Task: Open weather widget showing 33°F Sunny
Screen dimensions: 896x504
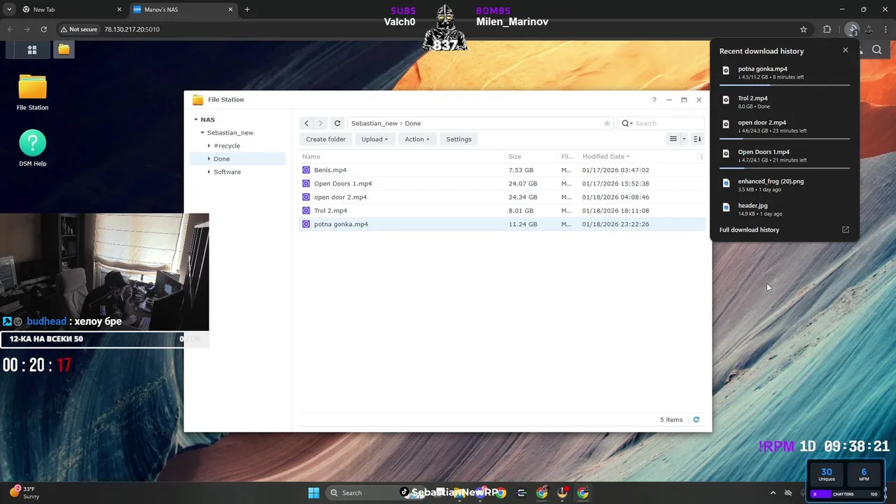Action: (x=25, y=493)
